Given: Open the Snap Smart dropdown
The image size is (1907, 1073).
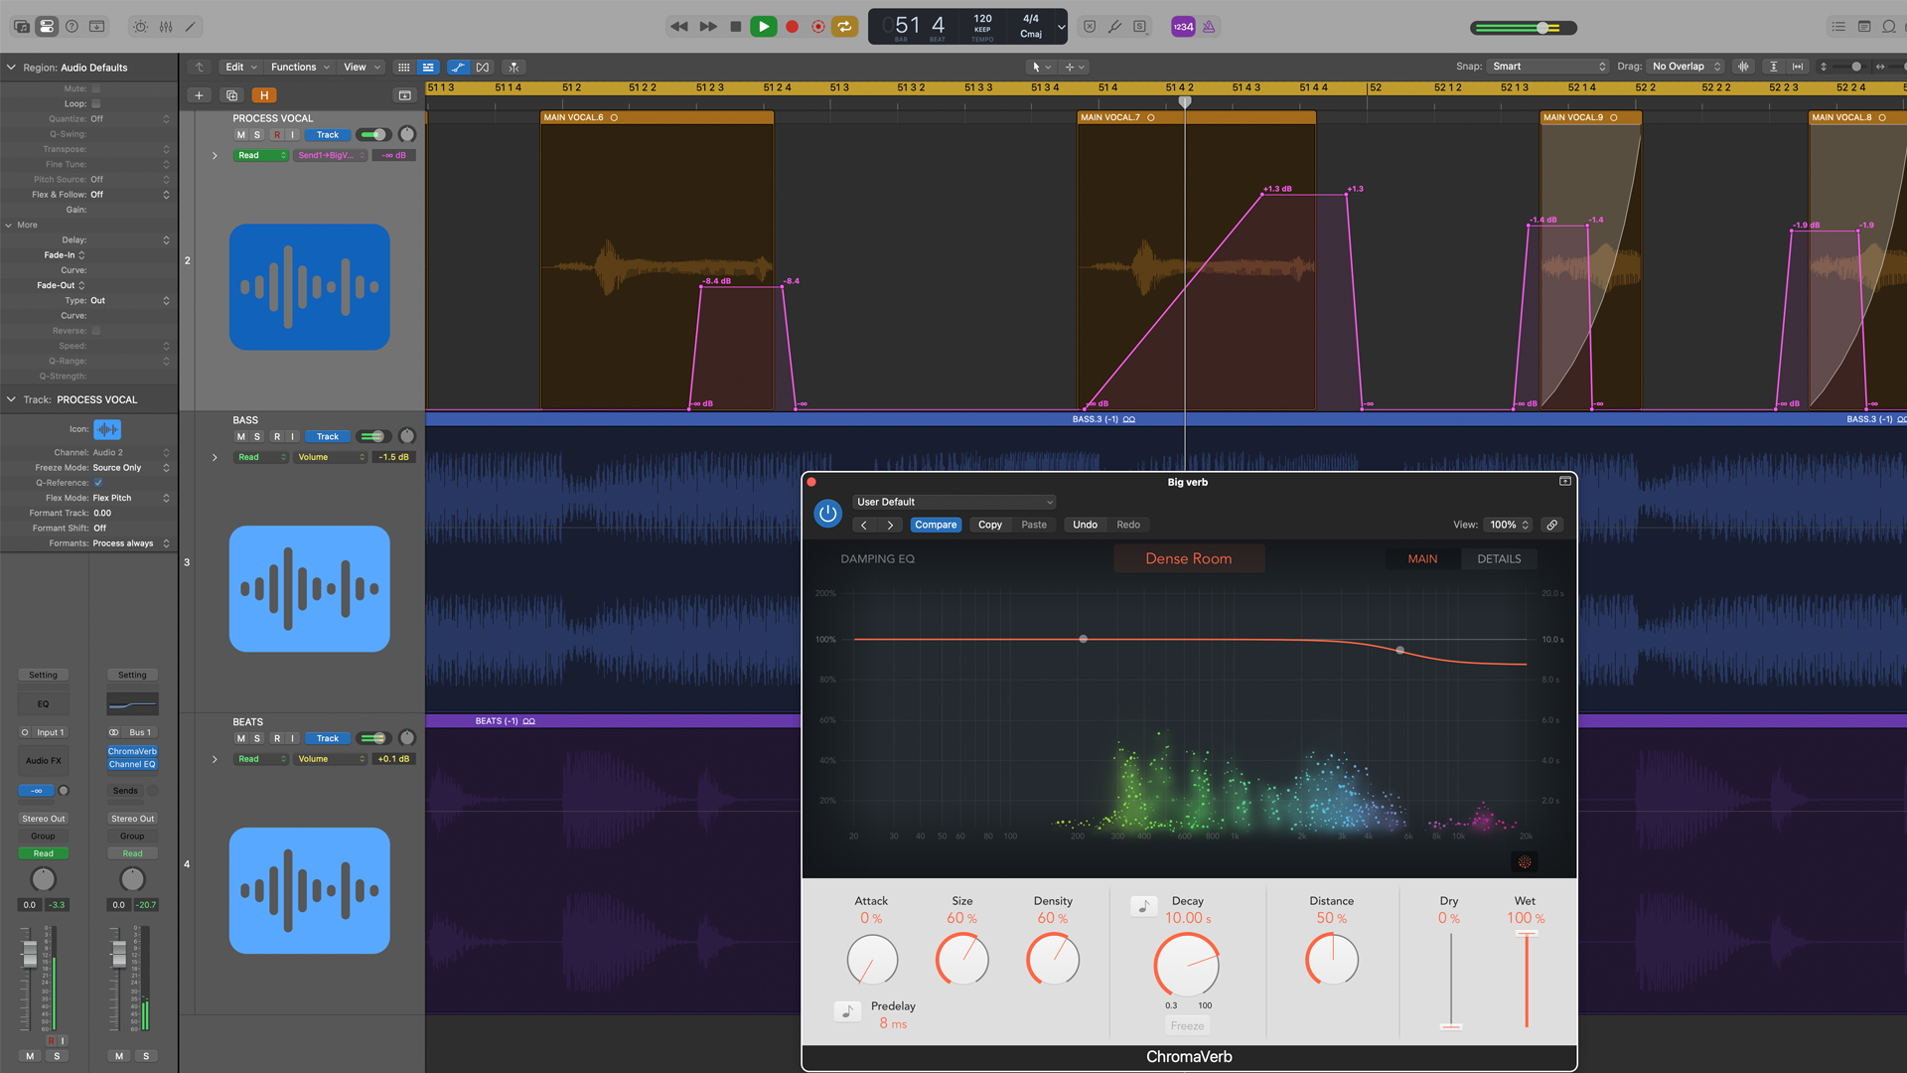Looking at the screenshot, I should coord(1548,67).
